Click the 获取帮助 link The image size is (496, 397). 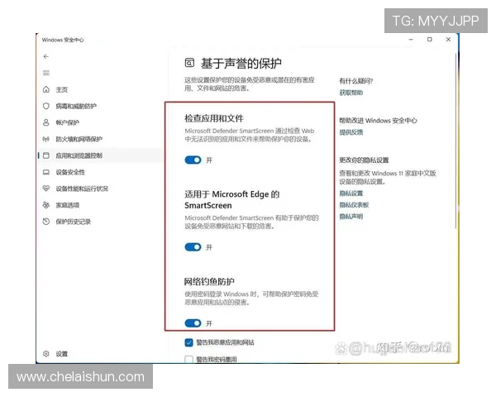tap(351, 93)
